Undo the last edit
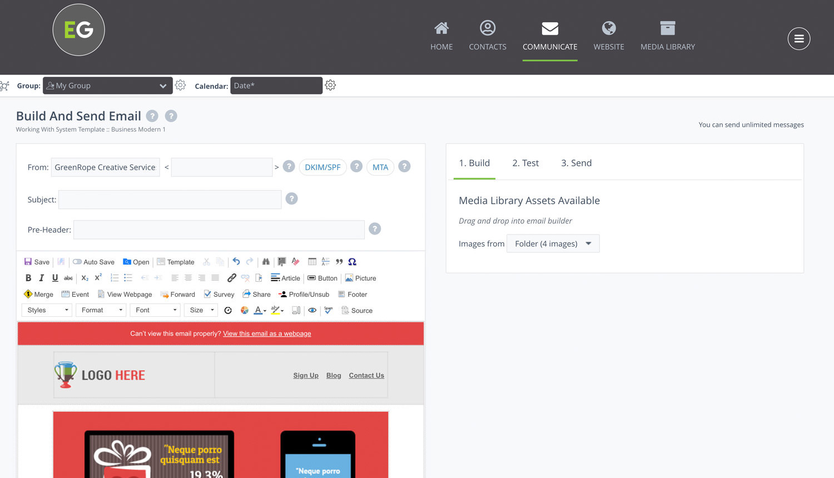834x478 pixels. (x=236, y=261)
